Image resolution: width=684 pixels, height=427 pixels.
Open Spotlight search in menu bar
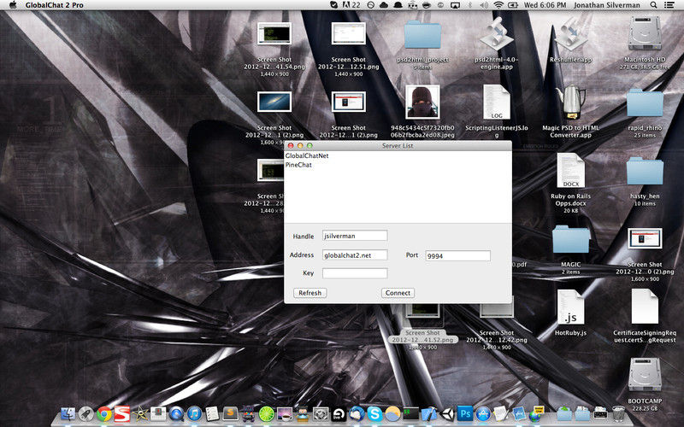pos(653,5)
